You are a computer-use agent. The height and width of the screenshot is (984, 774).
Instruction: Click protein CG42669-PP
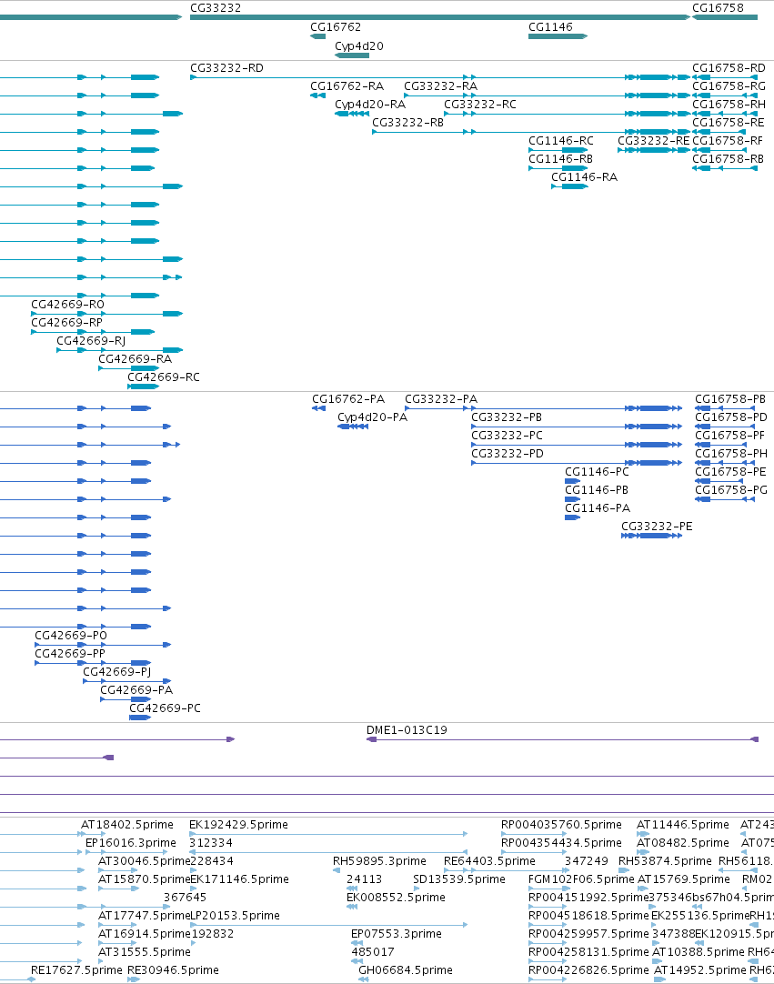(x=70, y=654)
